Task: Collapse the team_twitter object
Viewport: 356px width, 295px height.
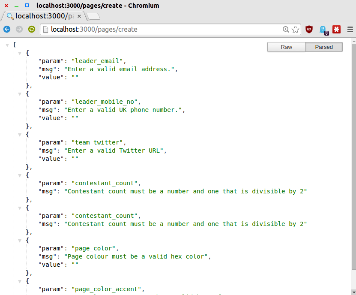Action: pos(19,135)
